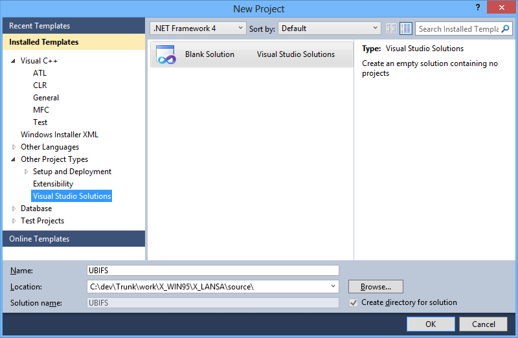Select ATL under Visual C++
The height and width of the screenshot is (338, 518).
point(39,73)
